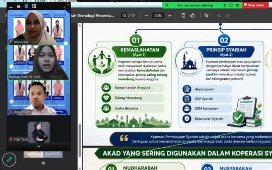Switch to single active-speaker thumbnail view
Image resolution: width=272 pixels, height=170 pixels.
[18, 7]
